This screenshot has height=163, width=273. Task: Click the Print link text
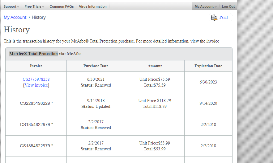tap(224, 17)
